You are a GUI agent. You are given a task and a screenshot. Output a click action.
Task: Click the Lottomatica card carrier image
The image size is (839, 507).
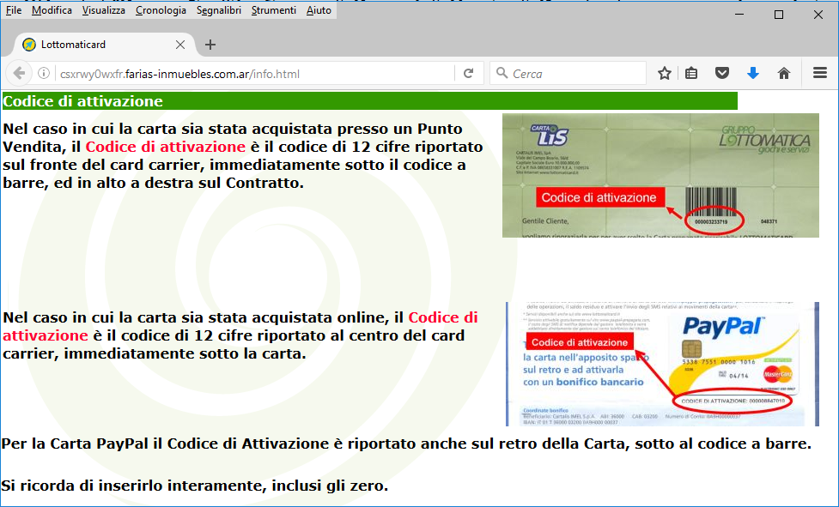pos(660,175)
